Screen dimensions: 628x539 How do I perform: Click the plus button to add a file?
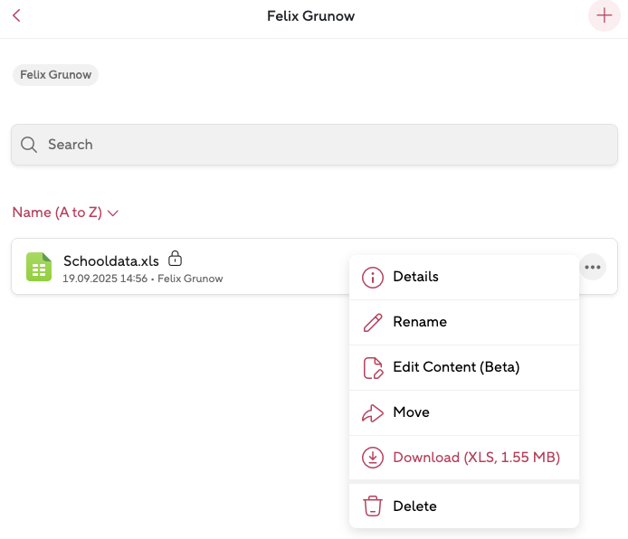604,16
